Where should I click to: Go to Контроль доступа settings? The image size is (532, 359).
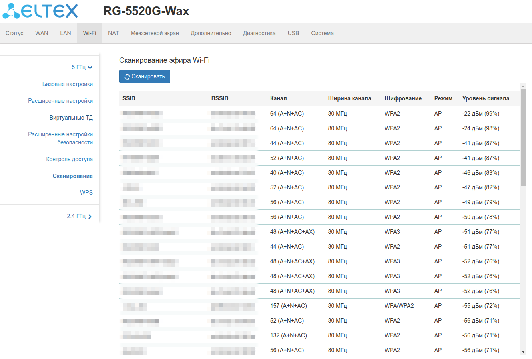point(69,159)
